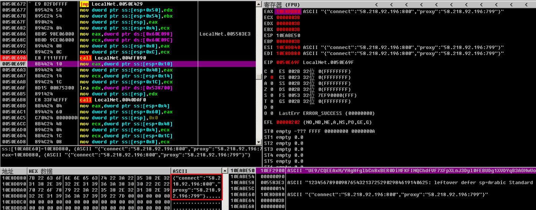Select the ESI register value 10E8DB40
The image size is (536, 210).
pyautogui.click(x=288, y=47)
